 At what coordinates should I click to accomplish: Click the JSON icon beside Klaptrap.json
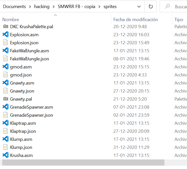(x=5, y=131)
